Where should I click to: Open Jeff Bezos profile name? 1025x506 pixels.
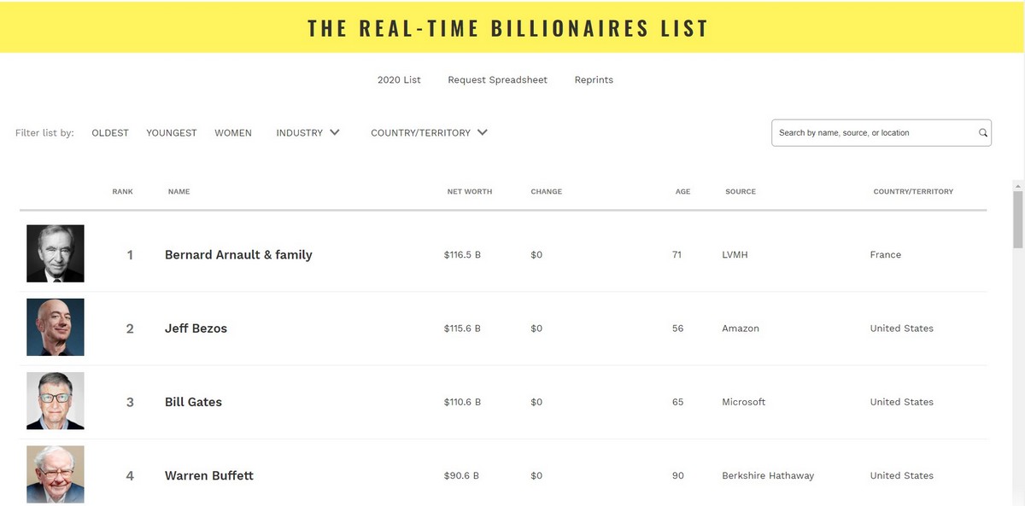(196, 329)
